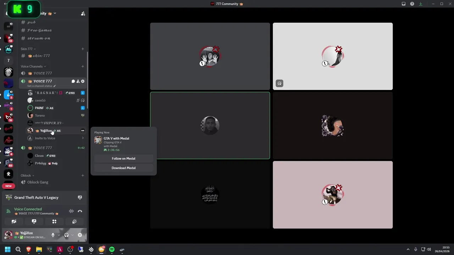Click invite-to-channel icon on active VOICE 777

78,81
